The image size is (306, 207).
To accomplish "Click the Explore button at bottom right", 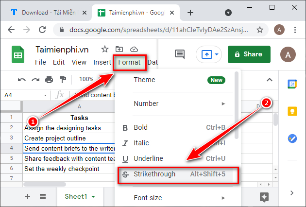I will [x=264, y=197].
